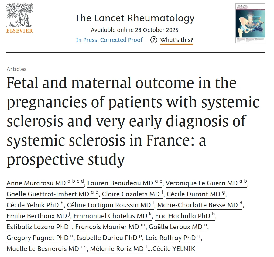
Task: View Emilie Berthoux MD author details
Action: click(36, 216)
